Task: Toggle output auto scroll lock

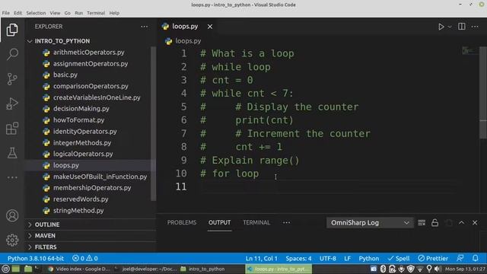Action: click(x=434, y=223)
